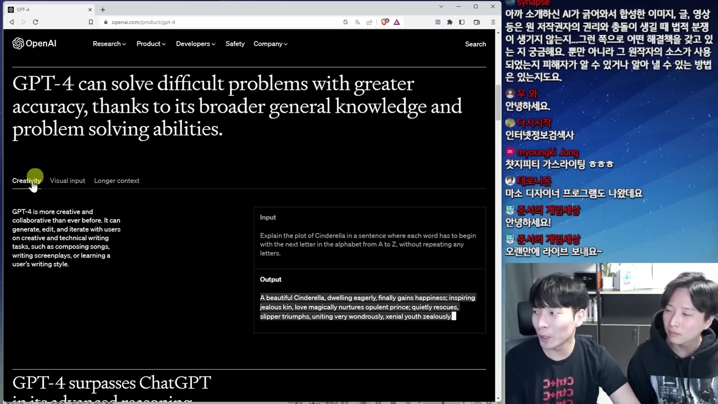Go back with the browser back arrow

click(x=12, y=22)
